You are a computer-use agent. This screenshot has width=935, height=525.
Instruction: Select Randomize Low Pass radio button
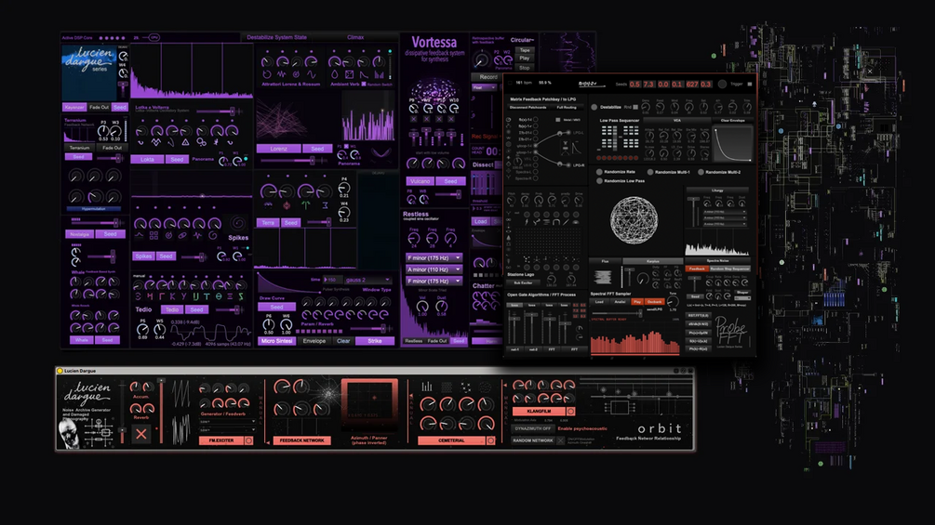(x=599, y=180)
